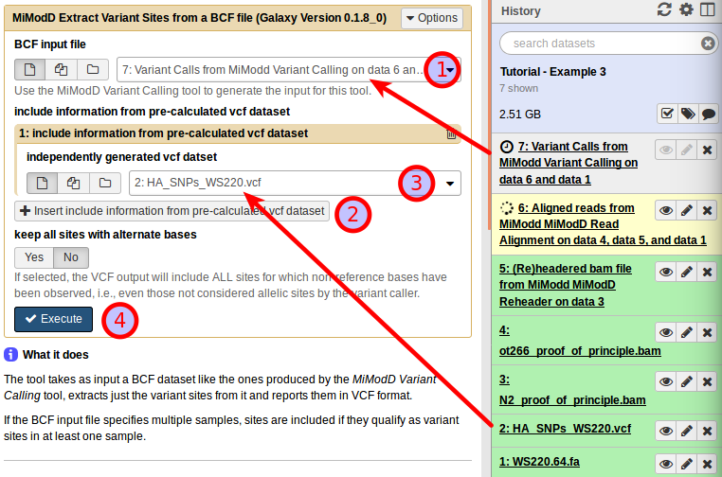Select single dataset mode for BCF input file
This screenshot has width=722, height=477.
29,69
